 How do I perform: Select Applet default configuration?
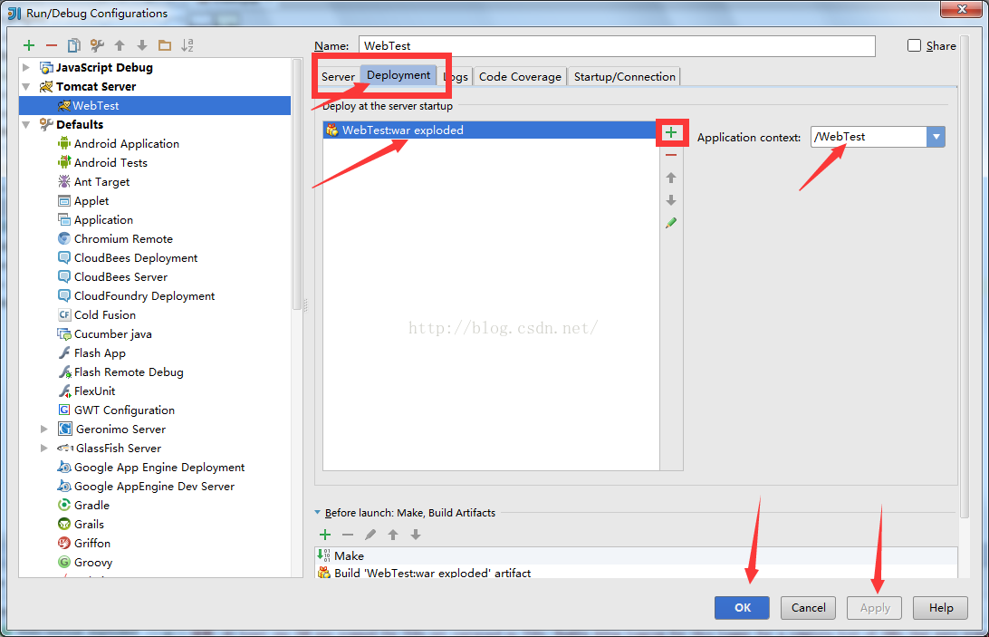tap(83, 201)
